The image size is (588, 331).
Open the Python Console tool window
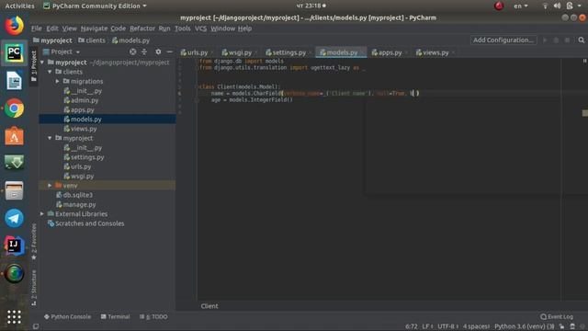coord(67,316)
